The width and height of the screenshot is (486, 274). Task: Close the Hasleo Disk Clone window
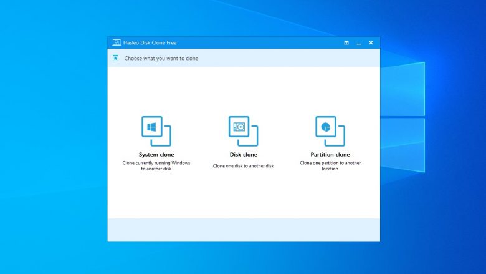point(371,43)
